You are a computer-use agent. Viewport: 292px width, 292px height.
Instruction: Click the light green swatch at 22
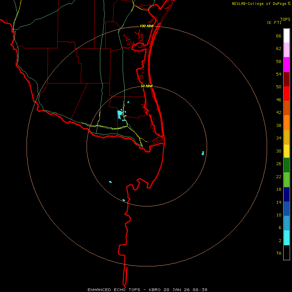286,179
